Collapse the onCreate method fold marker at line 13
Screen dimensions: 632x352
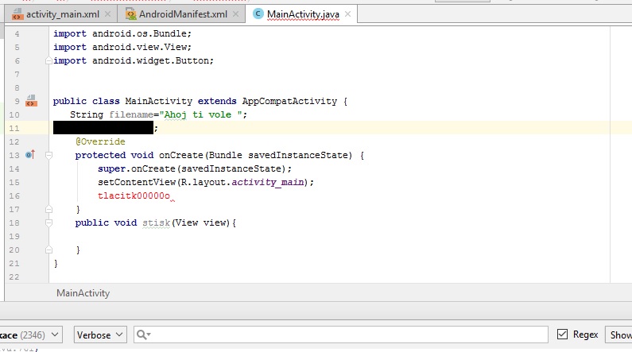(x=48, y=155)
